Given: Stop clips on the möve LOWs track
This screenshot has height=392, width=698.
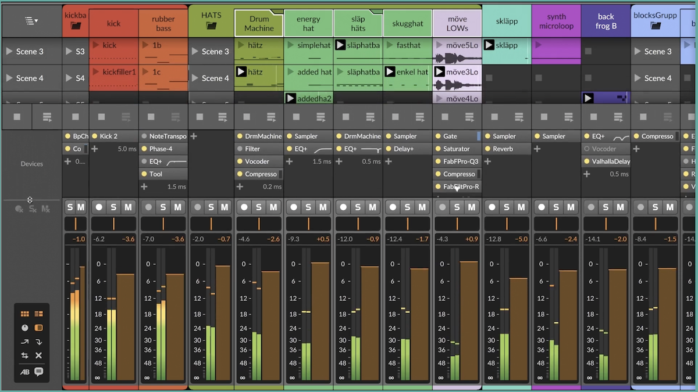Looking at the screenshot, I should click(445, 117).
